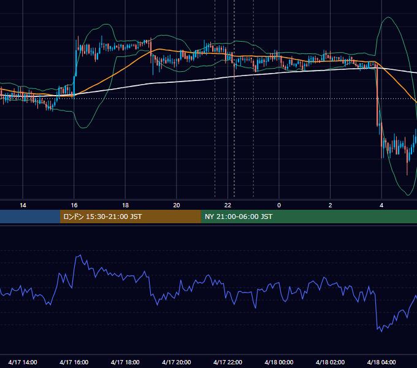
Task: Click the 4/18 00:00 time label
Action: point(279,362)
